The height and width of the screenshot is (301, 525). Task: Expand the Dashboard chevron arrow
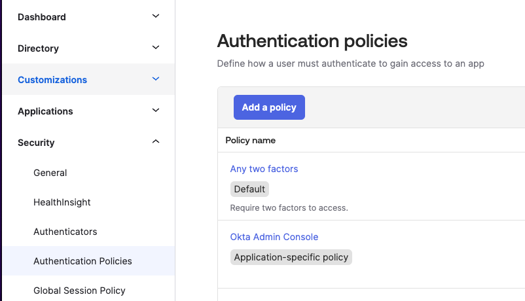pos(156,16)
